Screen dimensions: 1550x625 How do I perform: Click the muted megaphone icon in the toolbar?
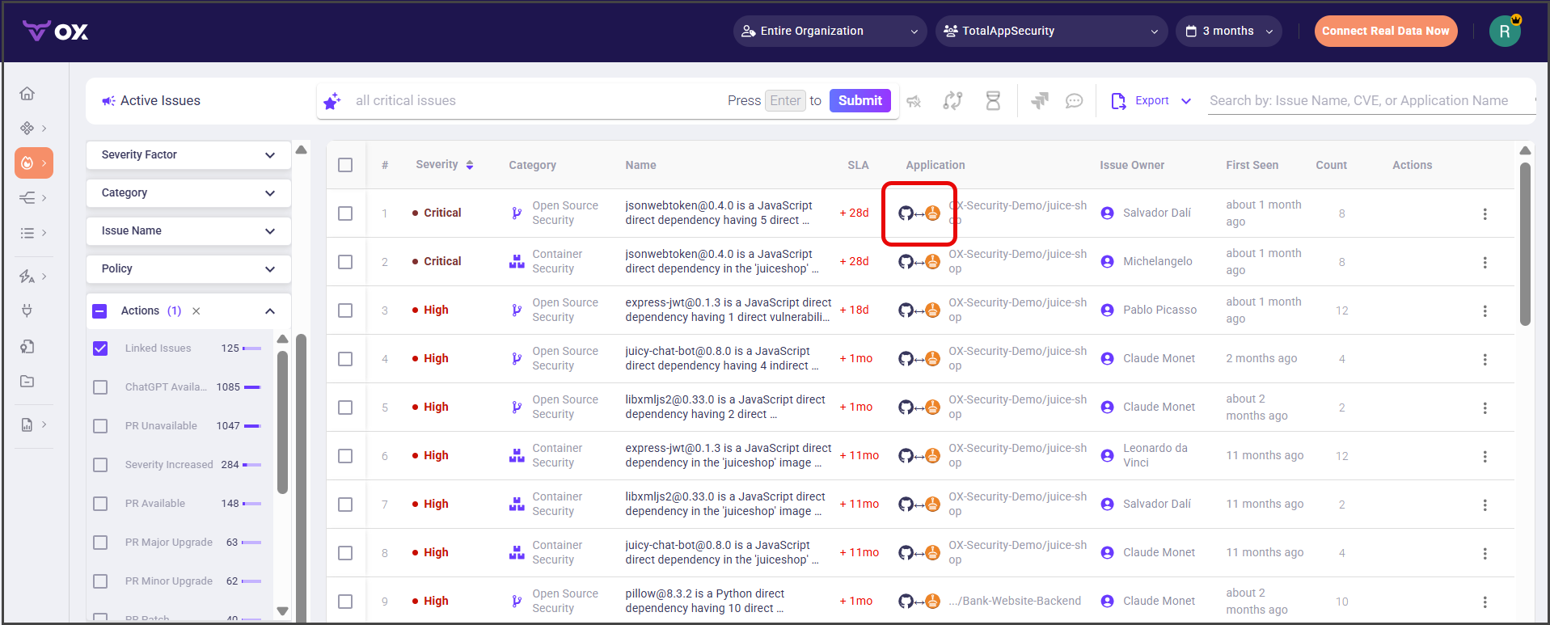pos(914,101)
